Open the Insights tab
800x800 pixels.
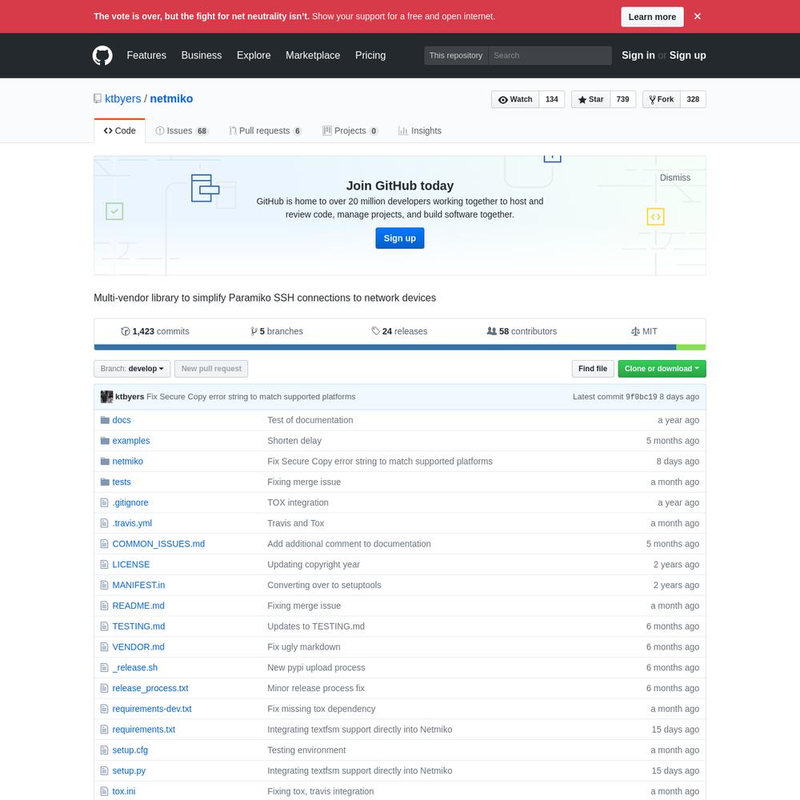click(420, 130)
